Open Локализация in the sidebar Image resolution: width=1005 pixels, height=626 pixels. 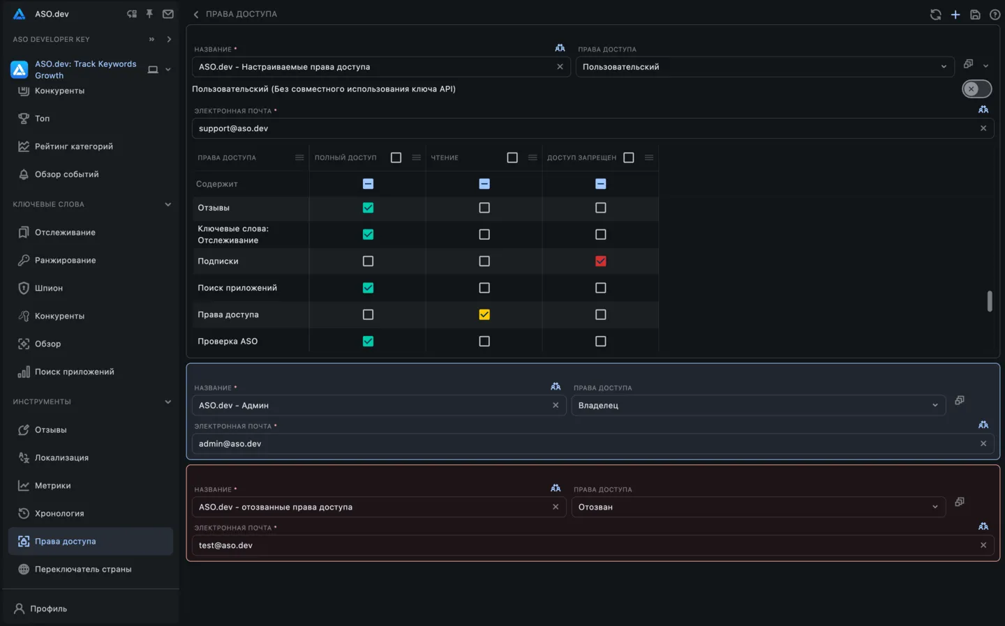pos(61,458)
